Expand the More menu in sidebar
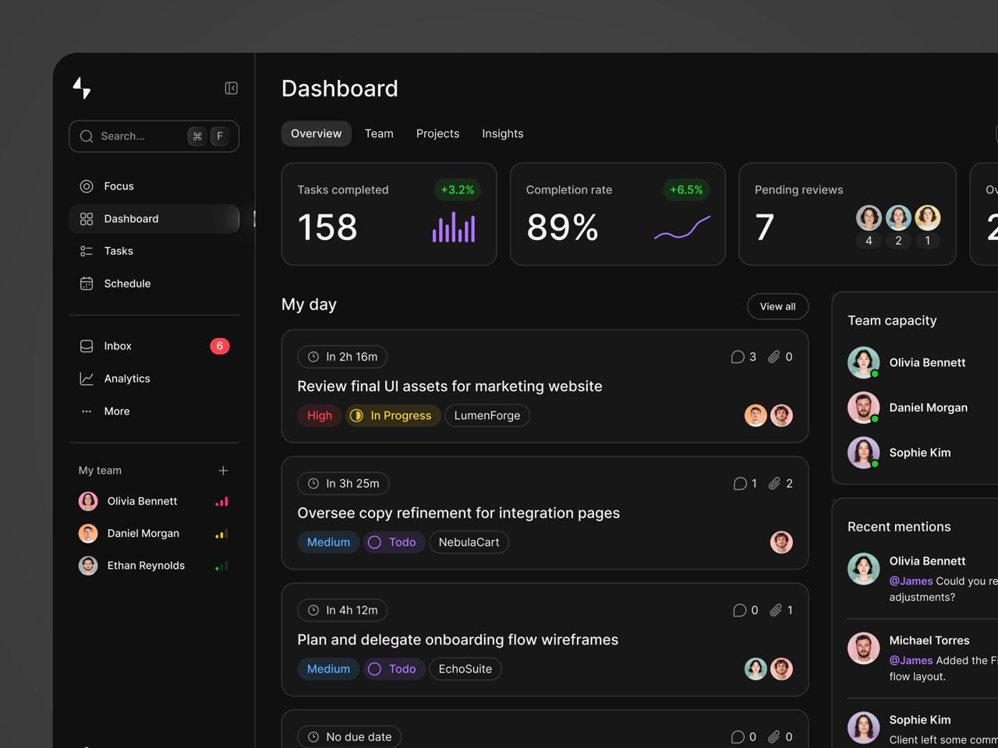The height and width of the screenshot is (748, 998). click(116, 411)
